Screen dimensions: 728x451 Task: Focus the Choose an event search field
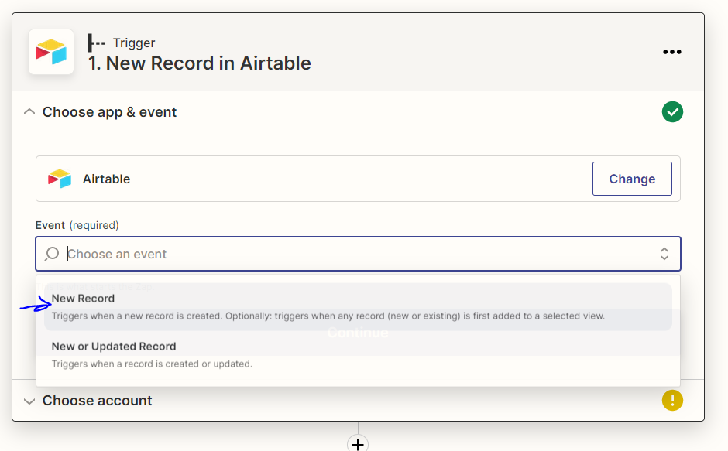(x=358, y=254)
